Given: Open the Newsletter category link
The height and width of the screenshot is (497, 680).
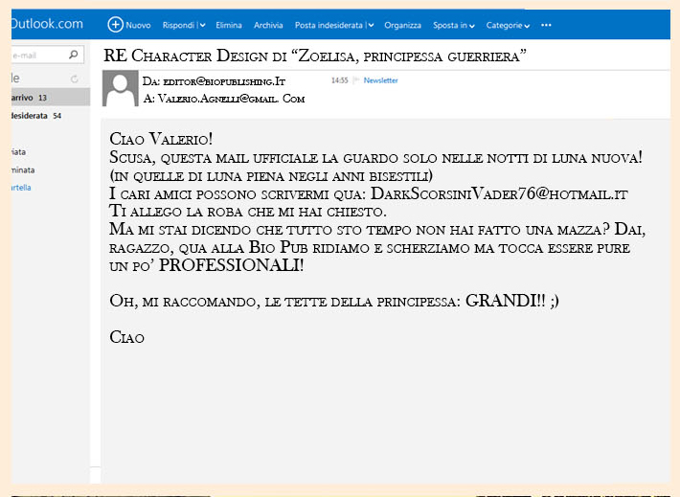Looking at the screenshot, I should coord(380,80).
